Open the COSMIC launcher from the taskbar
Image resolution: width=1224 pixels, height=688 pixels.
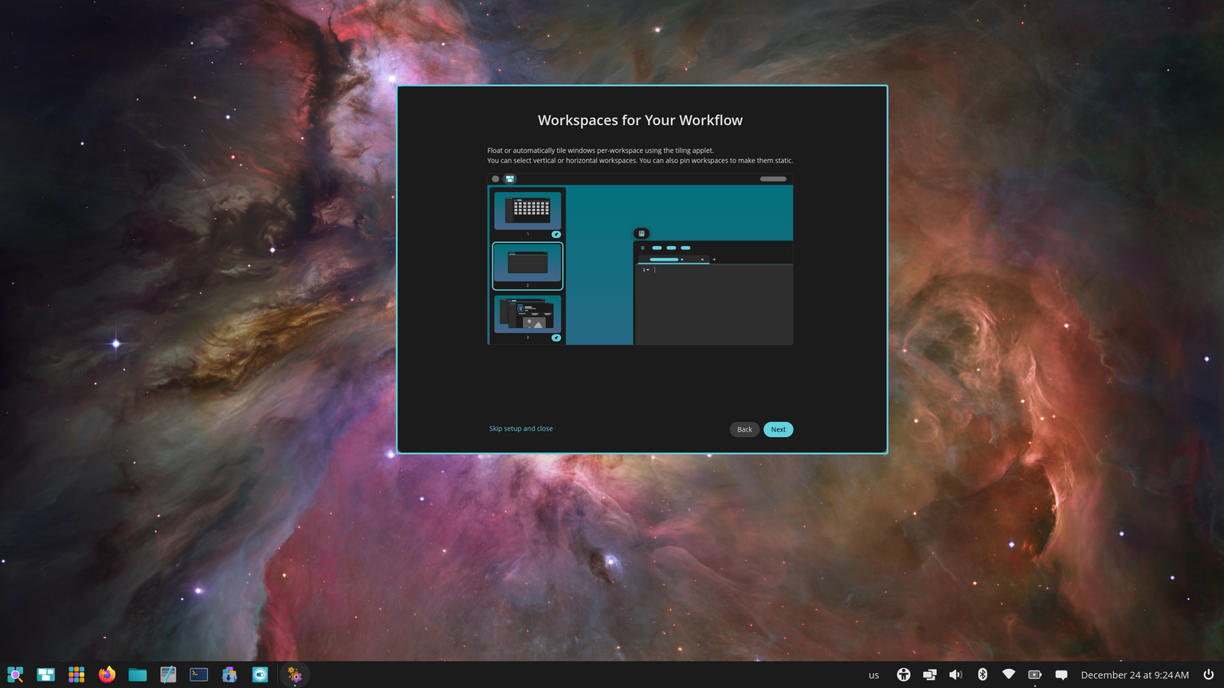tap(14, 674)
